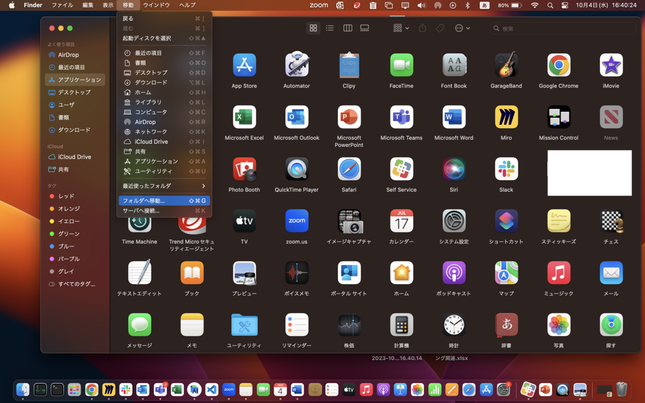Select the Microsoft PowerPoint icon
This screenshot has height=403, width=645.
click(349, 117)
